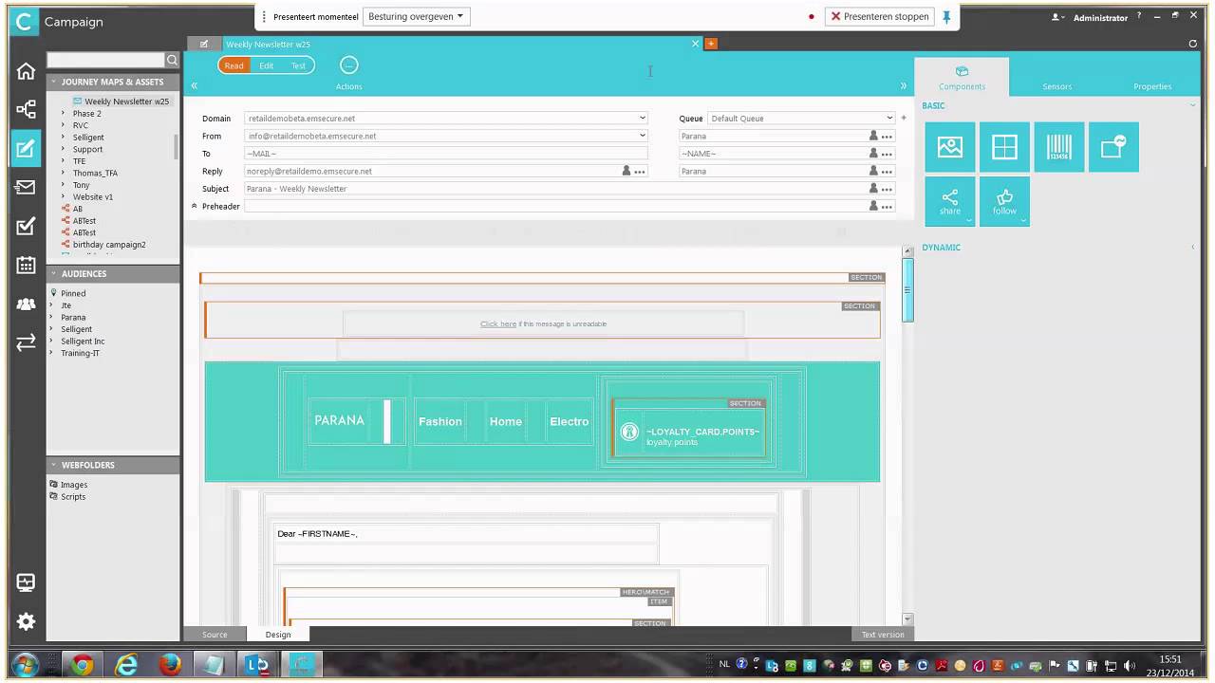Collapse right panel with double chevron

pos(904,85)
